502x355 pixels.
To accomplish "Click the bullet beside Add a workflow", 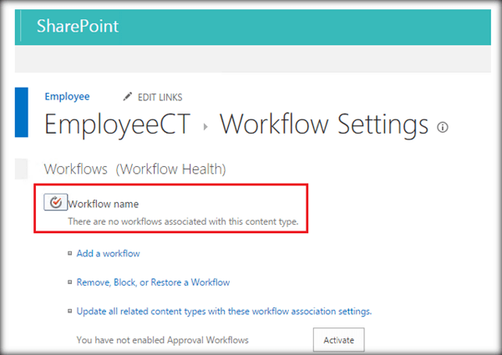I will 69,253.
